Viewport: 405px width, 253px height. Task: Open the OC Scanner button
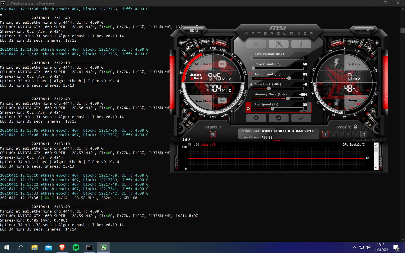[194, 30]
